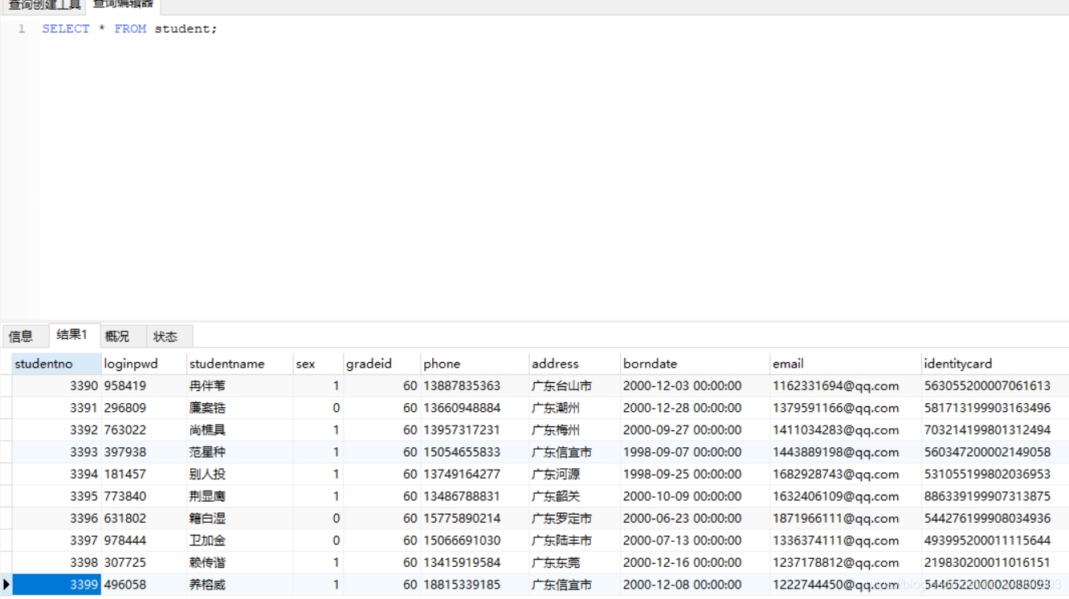Click loginpwd value 181457
Image resolution: width=1069 pixels, height=599 pixels.
(x=125, y=475)
